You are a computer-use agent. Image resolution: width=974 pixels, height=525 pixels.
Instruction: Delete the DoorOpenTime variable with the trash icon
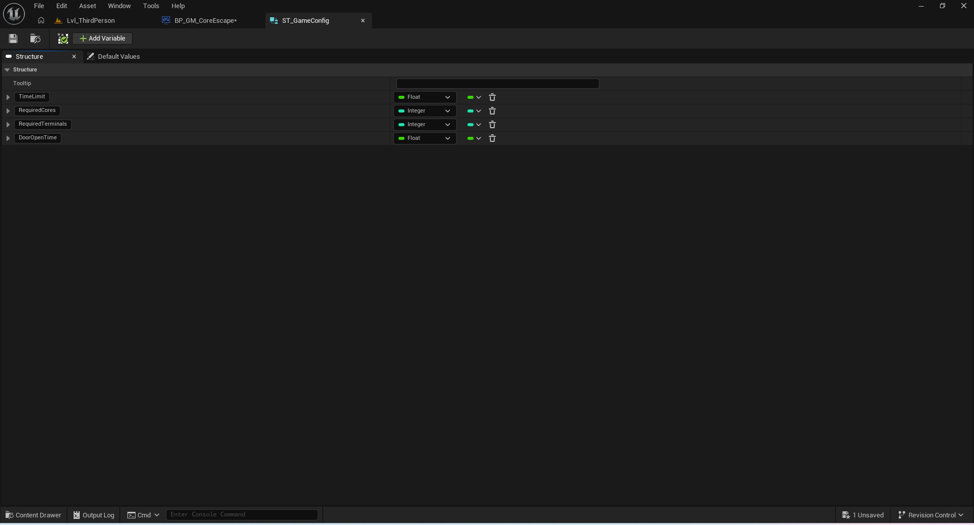point(492,138)
